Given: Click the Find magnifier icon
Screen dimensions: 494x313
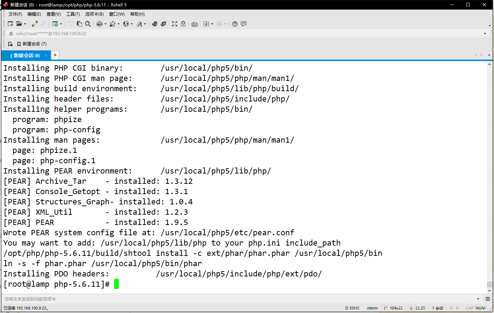Looking at the screenshot, I should click(x=88, y=24).
